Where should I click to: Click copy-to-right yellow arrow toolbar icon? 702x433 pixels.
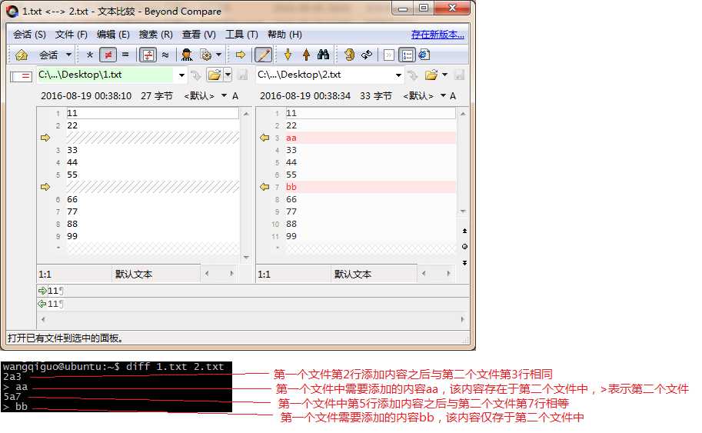point(241,55)
